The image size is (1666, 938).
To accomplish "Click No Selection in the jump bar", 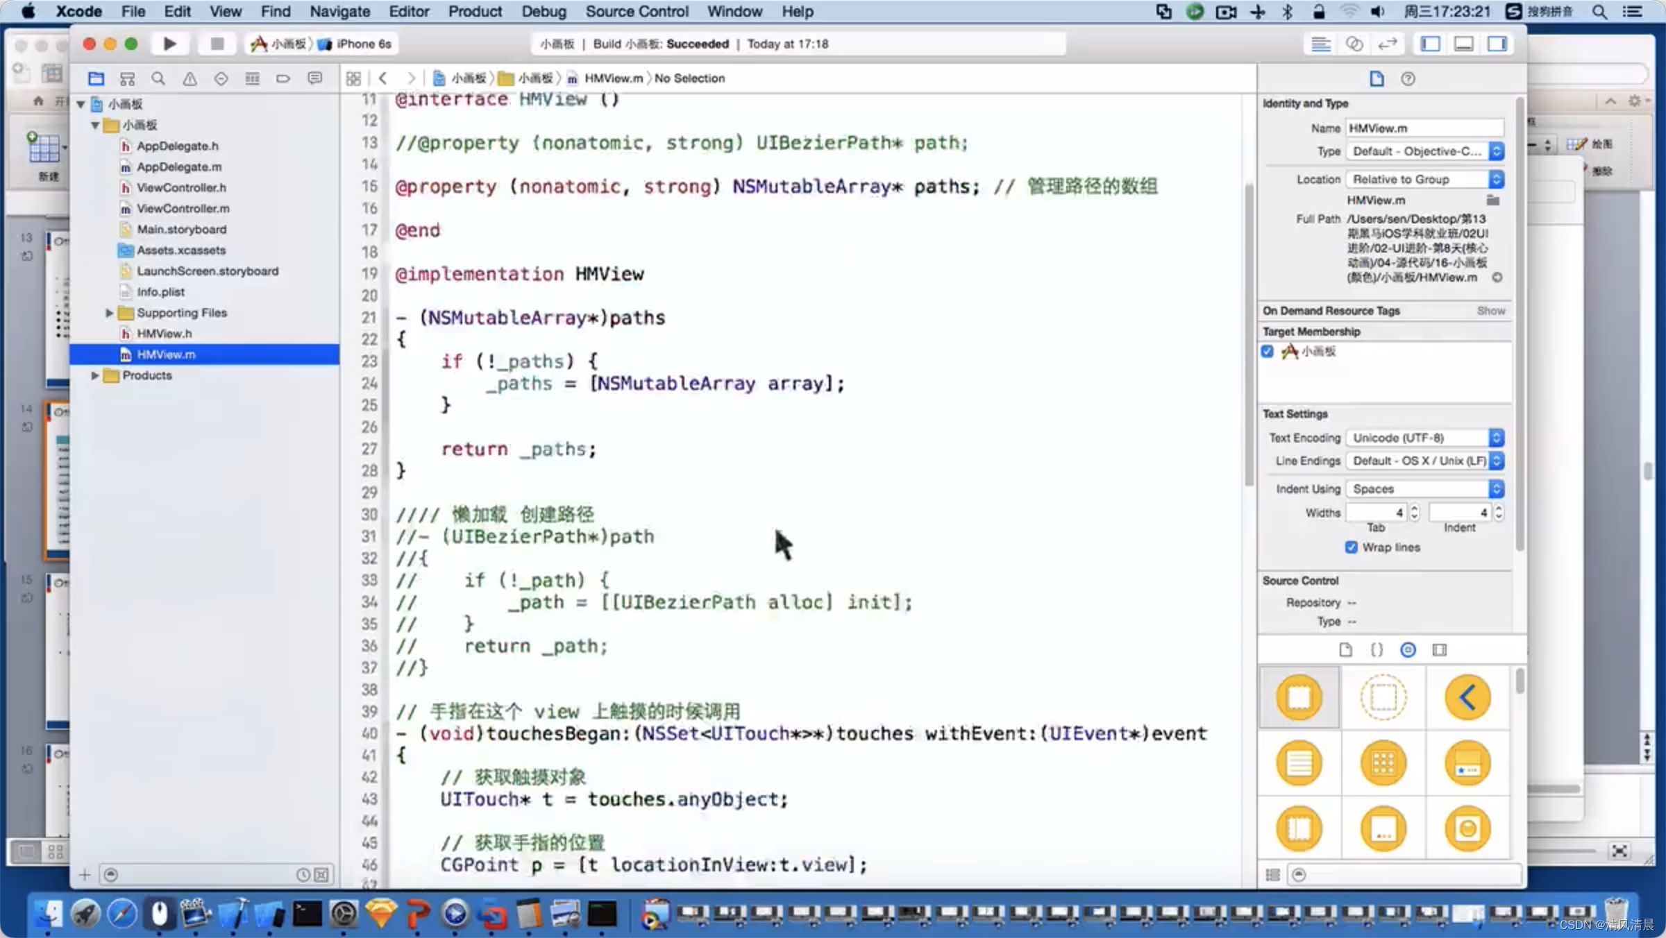I will (x=689, y=78).
